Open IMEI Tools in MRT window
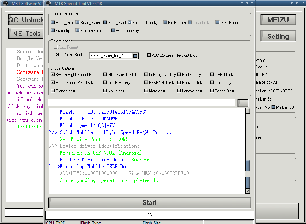Viewport: 306px width, 224px height. click(x=26, y=34)
